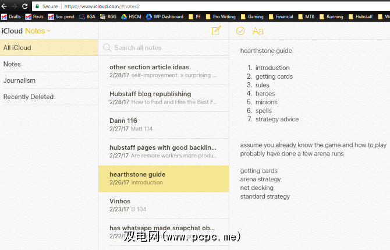Click the browser reload icon

tap(24, 6)
